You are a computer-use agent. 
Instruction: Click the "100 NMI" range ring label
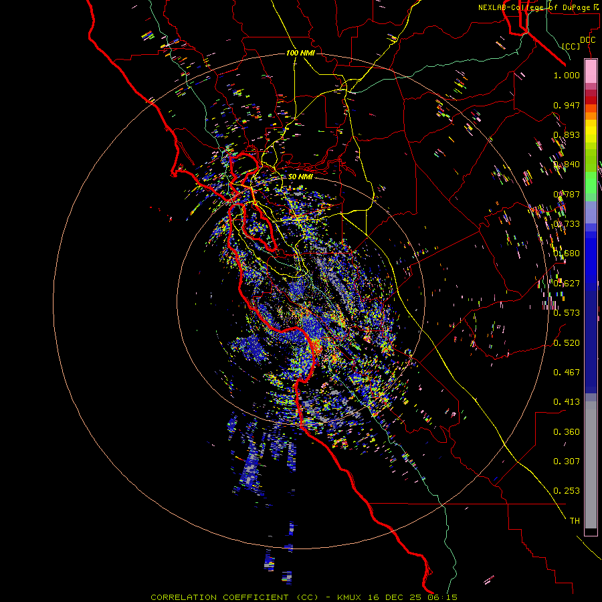(300, 53)
